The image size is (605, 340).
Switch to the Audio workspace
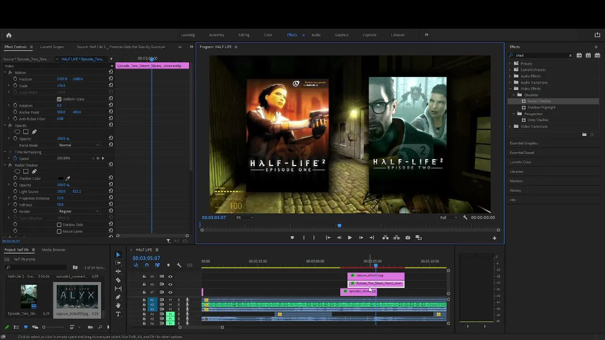coord(316,35)
